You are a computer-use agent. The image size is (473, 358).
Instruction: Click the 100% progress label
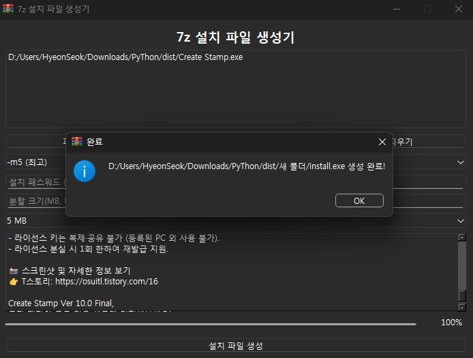click(x=451, y=323)
